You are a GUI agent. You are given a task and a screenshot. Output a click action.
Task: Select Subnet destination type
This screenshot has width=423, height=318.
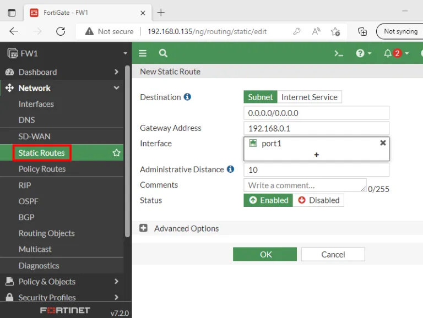261,97
